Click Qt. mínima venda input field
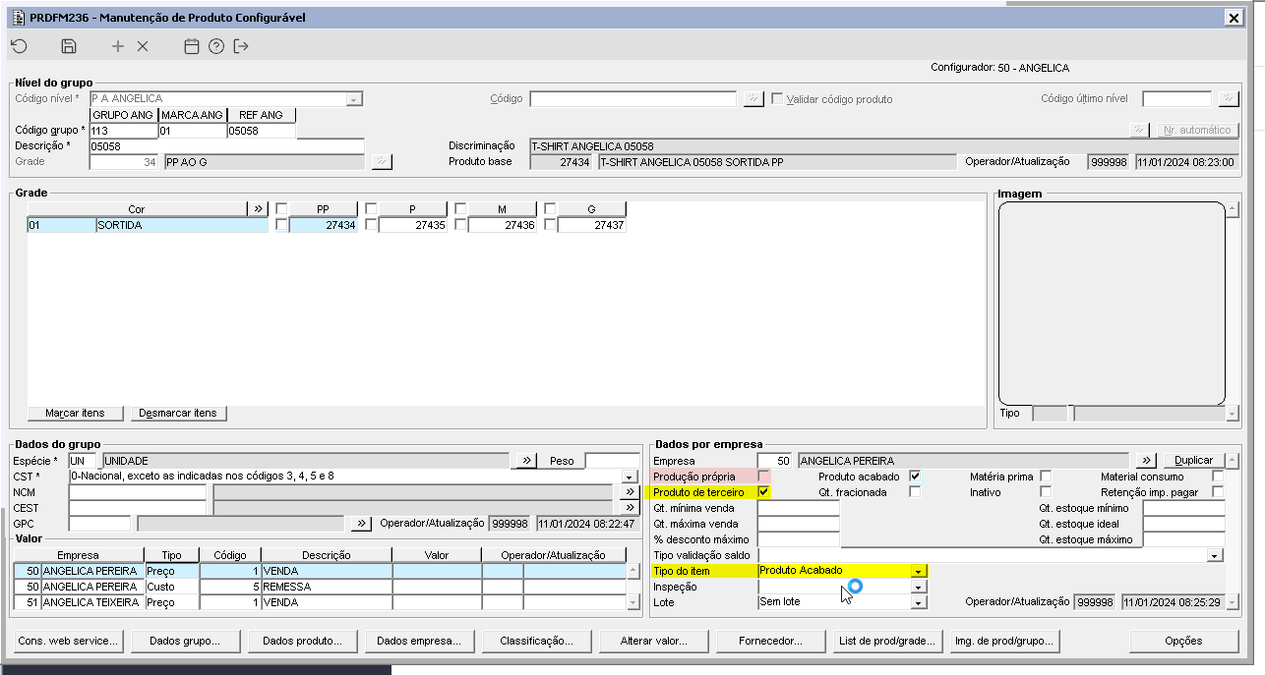Viewport: 1265px width, 675px height. click(x=798, y=508)
